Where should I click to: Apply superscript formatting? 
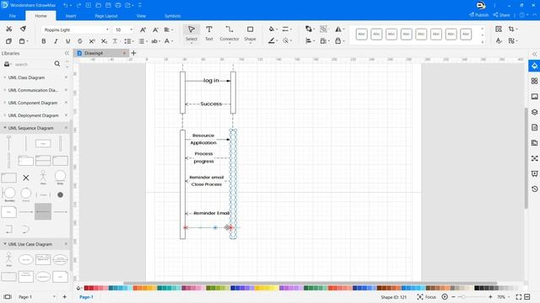click(92, 41)
